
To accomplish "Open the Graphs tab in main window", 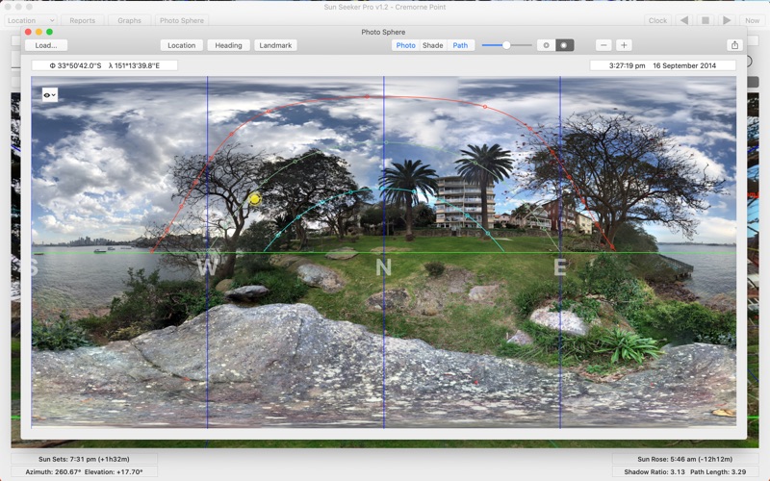I will pyautogui.click(x=129, y=20).
